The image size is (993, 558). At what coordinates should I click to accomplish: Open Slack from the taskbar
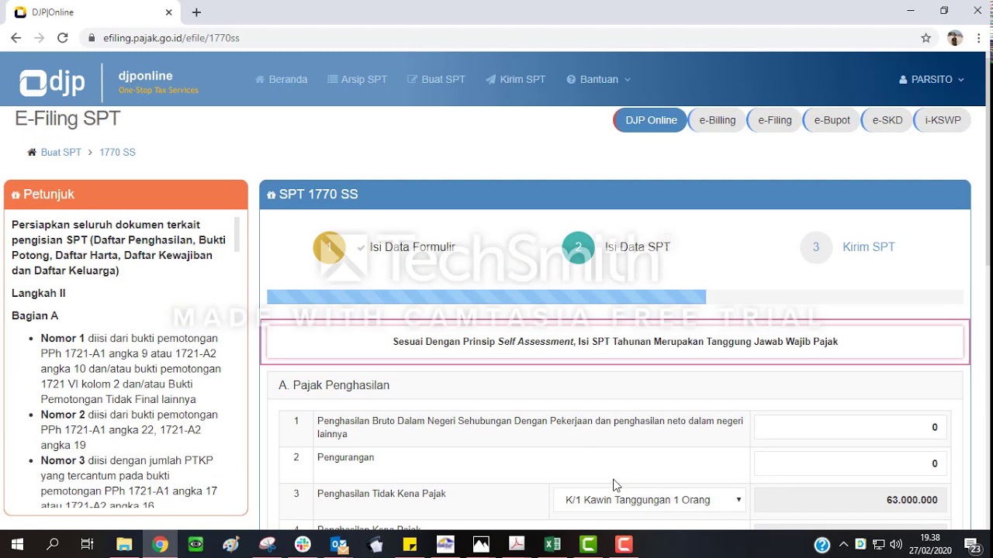point(303,545)
